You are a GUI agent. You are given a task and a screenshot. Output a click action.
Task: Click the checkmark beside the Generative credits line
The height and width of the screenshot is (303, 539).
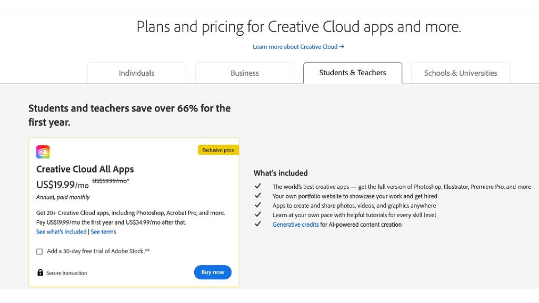pos(258,224)
